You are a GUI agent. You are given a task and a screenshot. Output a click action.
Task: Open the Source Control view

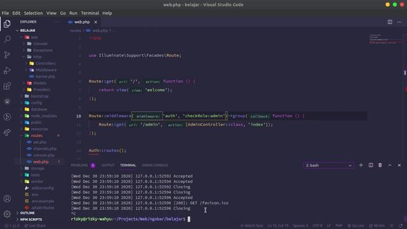(x=7, y=55)
